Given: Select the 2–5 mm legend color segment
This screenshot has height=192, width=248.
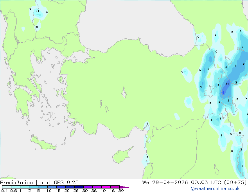Looking at the screenshot, I should 34,187.
